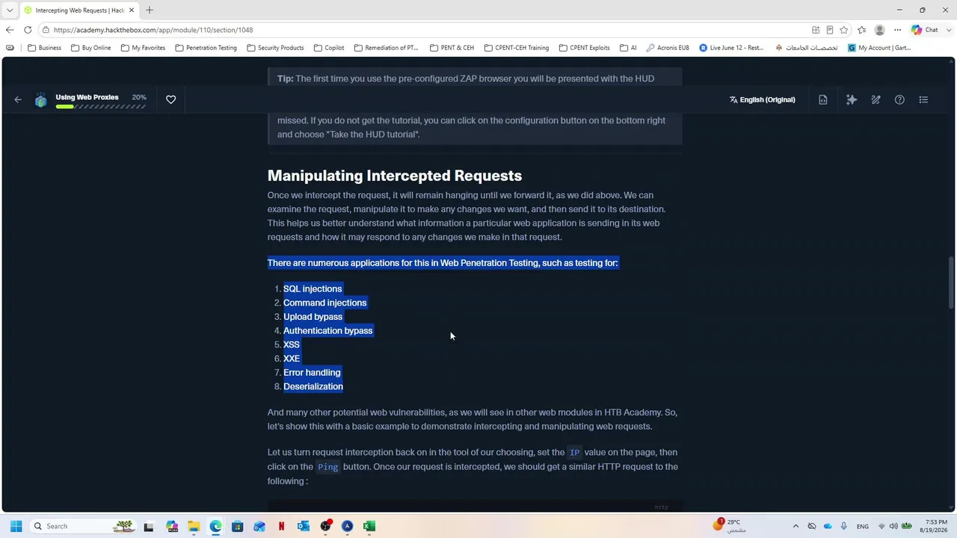Click the module progress bar at 20%

(100, 107)
